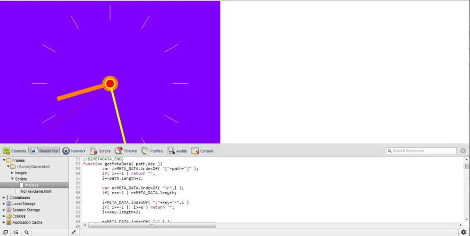Click the vertical scrollbar up arrow
Image resolution: width=470 pixels, height=236 pixels.
[x=466, y=159]
